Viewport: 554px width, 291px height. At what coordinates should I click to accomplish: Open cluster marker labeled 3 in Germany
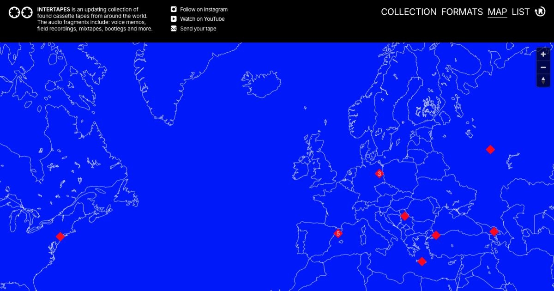[379, 174]
